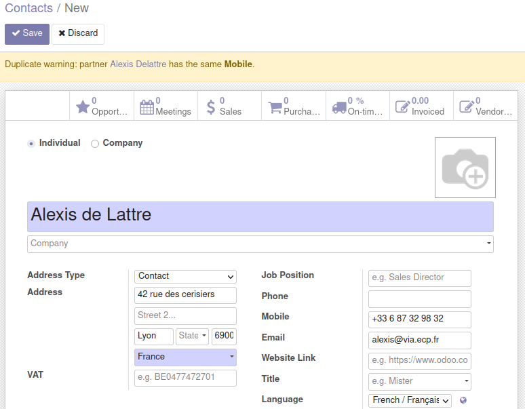525x409 pixels.
Task: Click the Address Type label
Action: coord(56,275)
